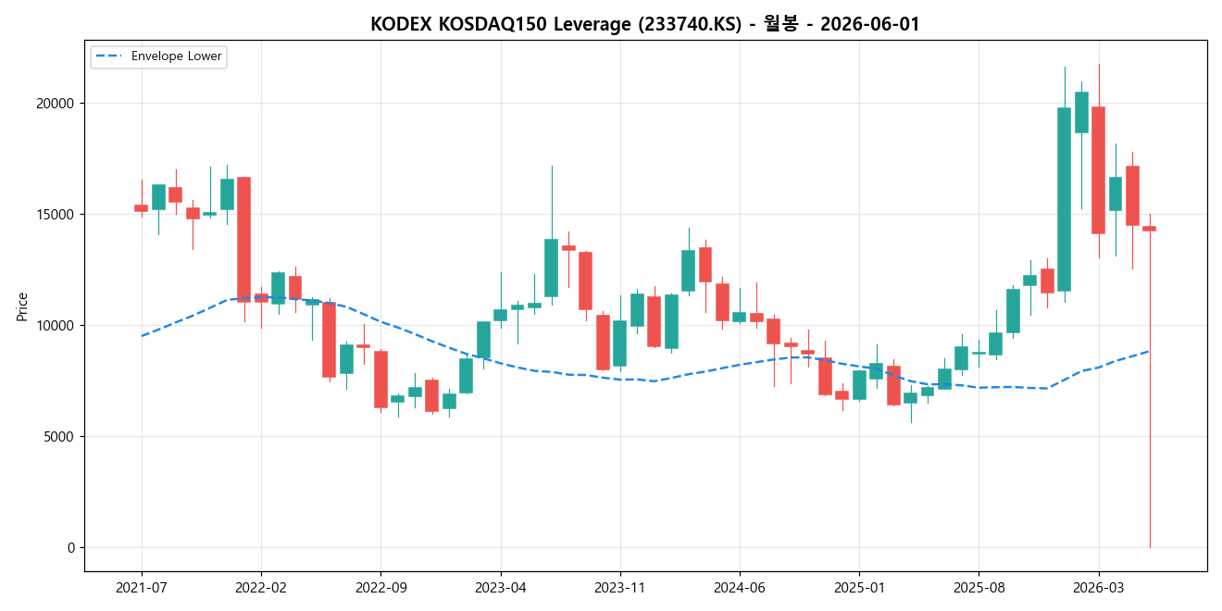Click the 2023-11 x-axis label
This screenshot has width=1222, height=611.
tap(619, 587)
